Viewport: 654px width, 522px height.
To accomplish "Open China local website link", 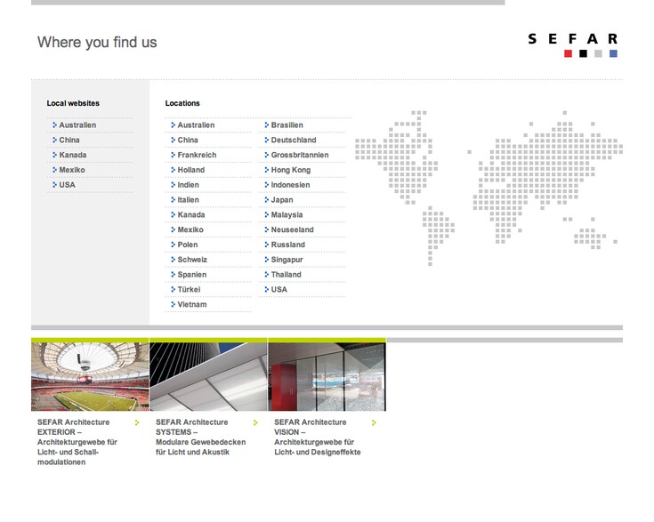I will [x=69, y=141].
